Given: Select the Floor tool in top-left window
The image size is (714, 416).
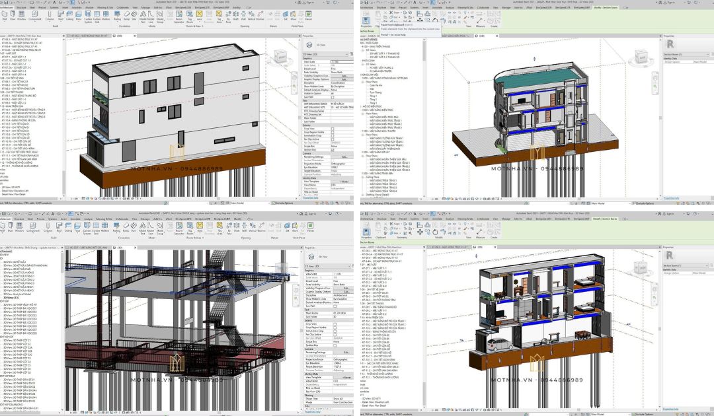Looking at the screenshot, I should (78, 16).
